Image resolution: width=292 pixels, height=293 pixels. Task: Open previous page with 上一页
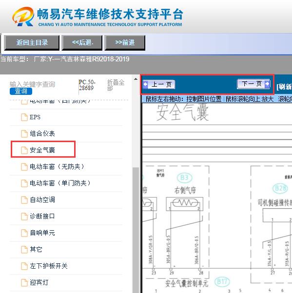pos(159,85)
